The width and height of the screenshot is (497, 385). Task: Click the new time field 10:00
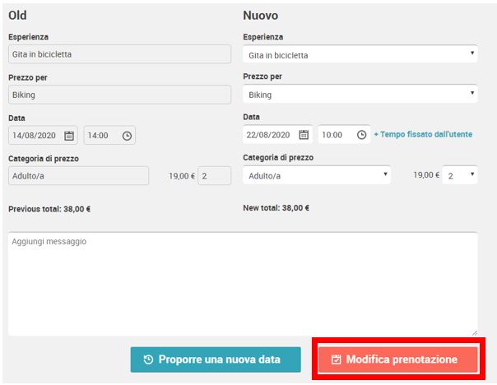click(x=344, y=135)
